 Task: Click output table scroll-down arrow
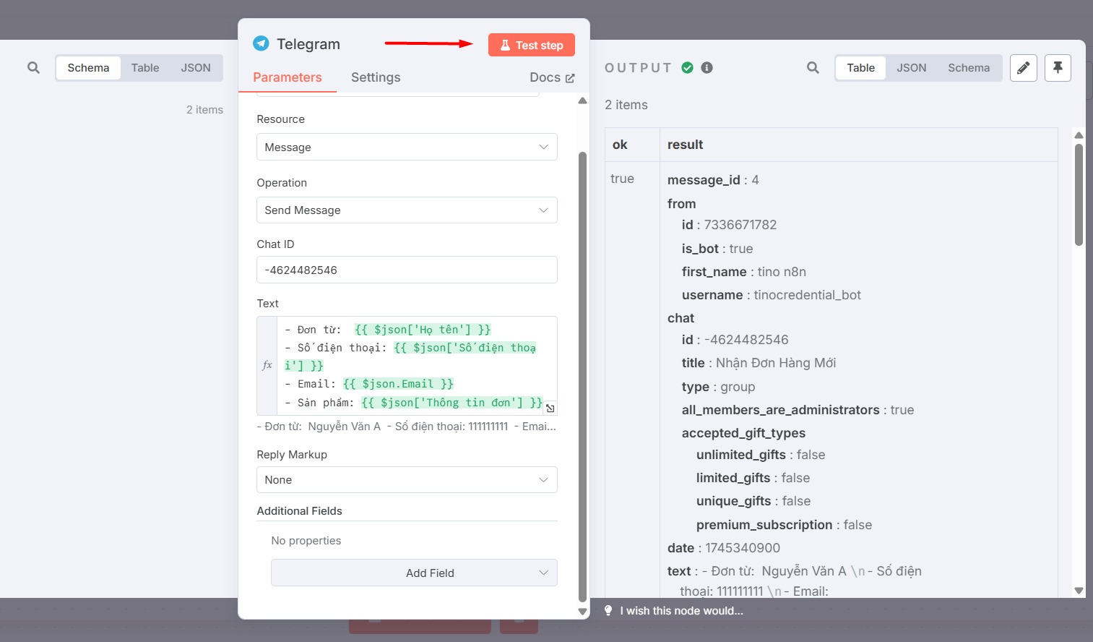1079,591
